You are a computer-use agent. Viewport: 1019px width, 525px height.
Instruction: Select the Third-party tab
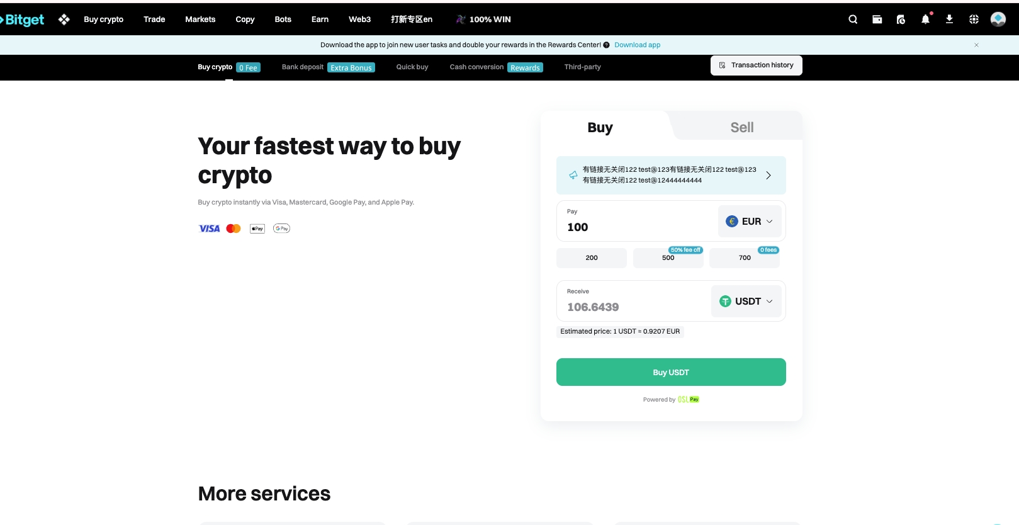click(583, 67)
